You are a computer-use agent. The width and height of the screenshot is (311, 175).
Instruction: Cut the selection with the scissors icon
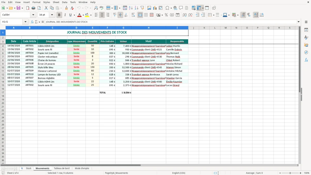click(46, 8)
